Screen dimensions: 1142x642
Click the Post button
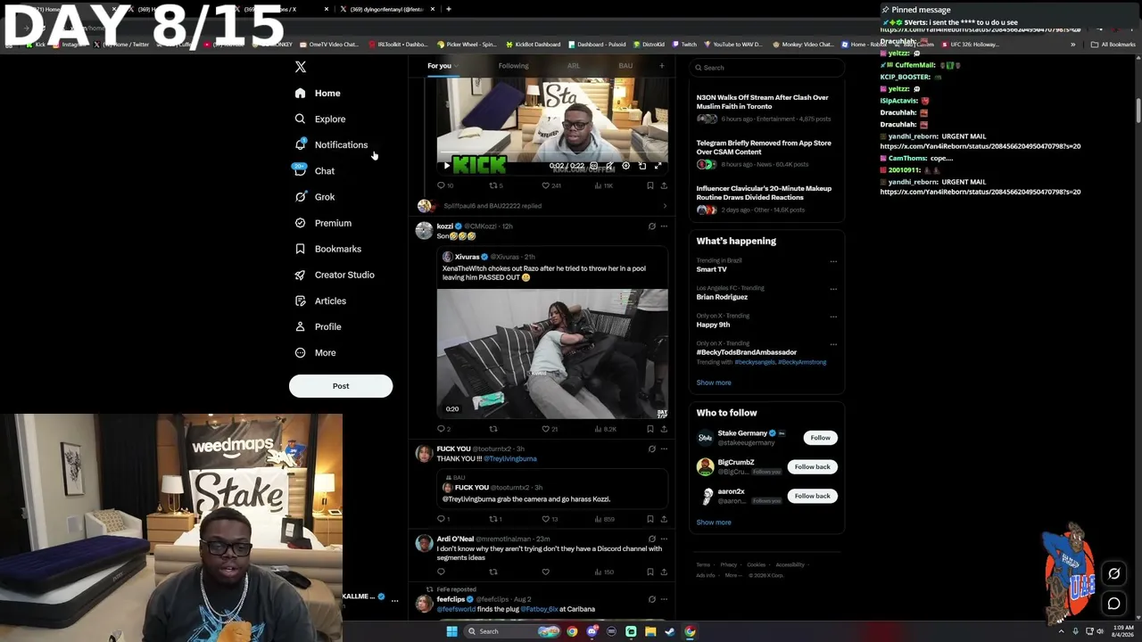click(x=341, y=386)
